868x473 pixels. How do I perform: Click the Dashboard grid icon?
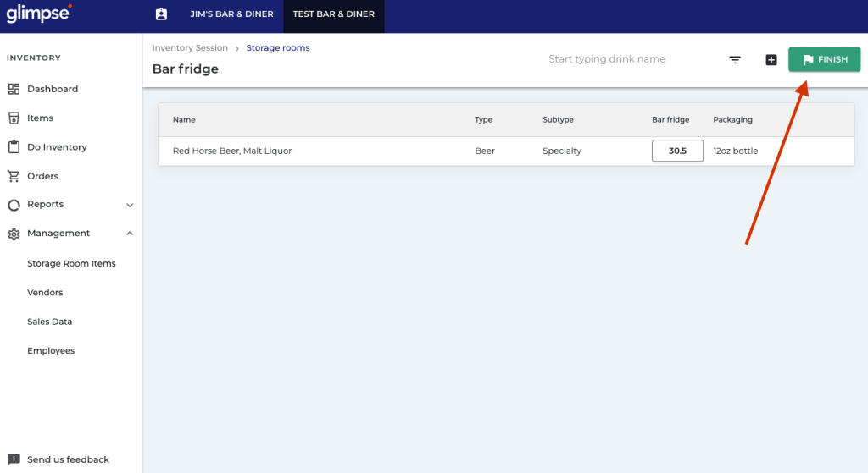pyautogui.click(x=14, y=89)
